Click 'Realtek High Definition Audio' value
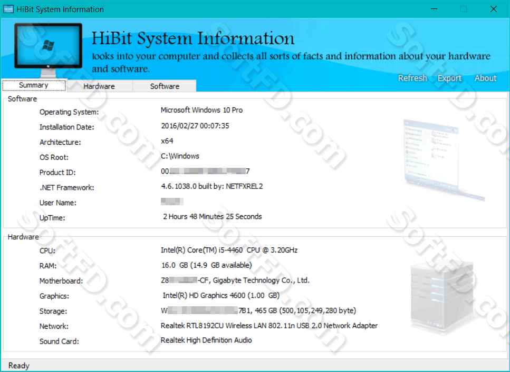This screenshot has height=372, width=510. 206,340
